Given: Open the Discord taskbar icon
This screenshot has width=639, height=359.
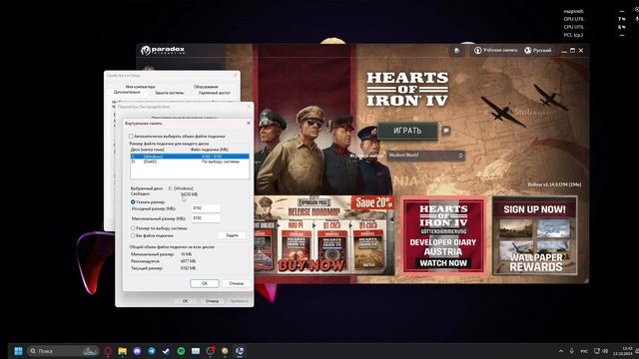Looking at the screenshot, I should 137,351.
